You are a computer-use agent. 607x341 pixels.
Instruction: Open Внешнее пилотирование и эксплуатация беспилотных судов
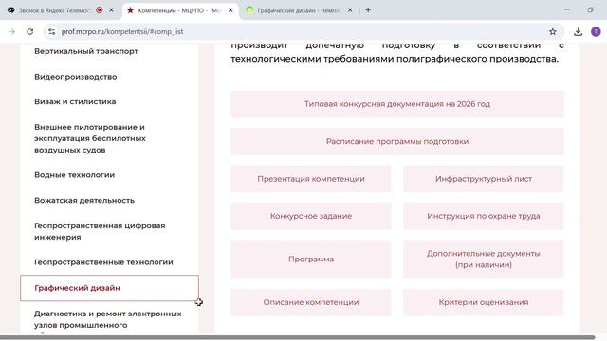click(x=90, y=138)
